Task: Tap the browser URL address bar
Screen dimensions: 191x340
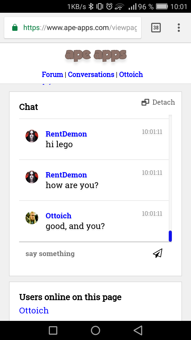Action: [x=80, y=28]
